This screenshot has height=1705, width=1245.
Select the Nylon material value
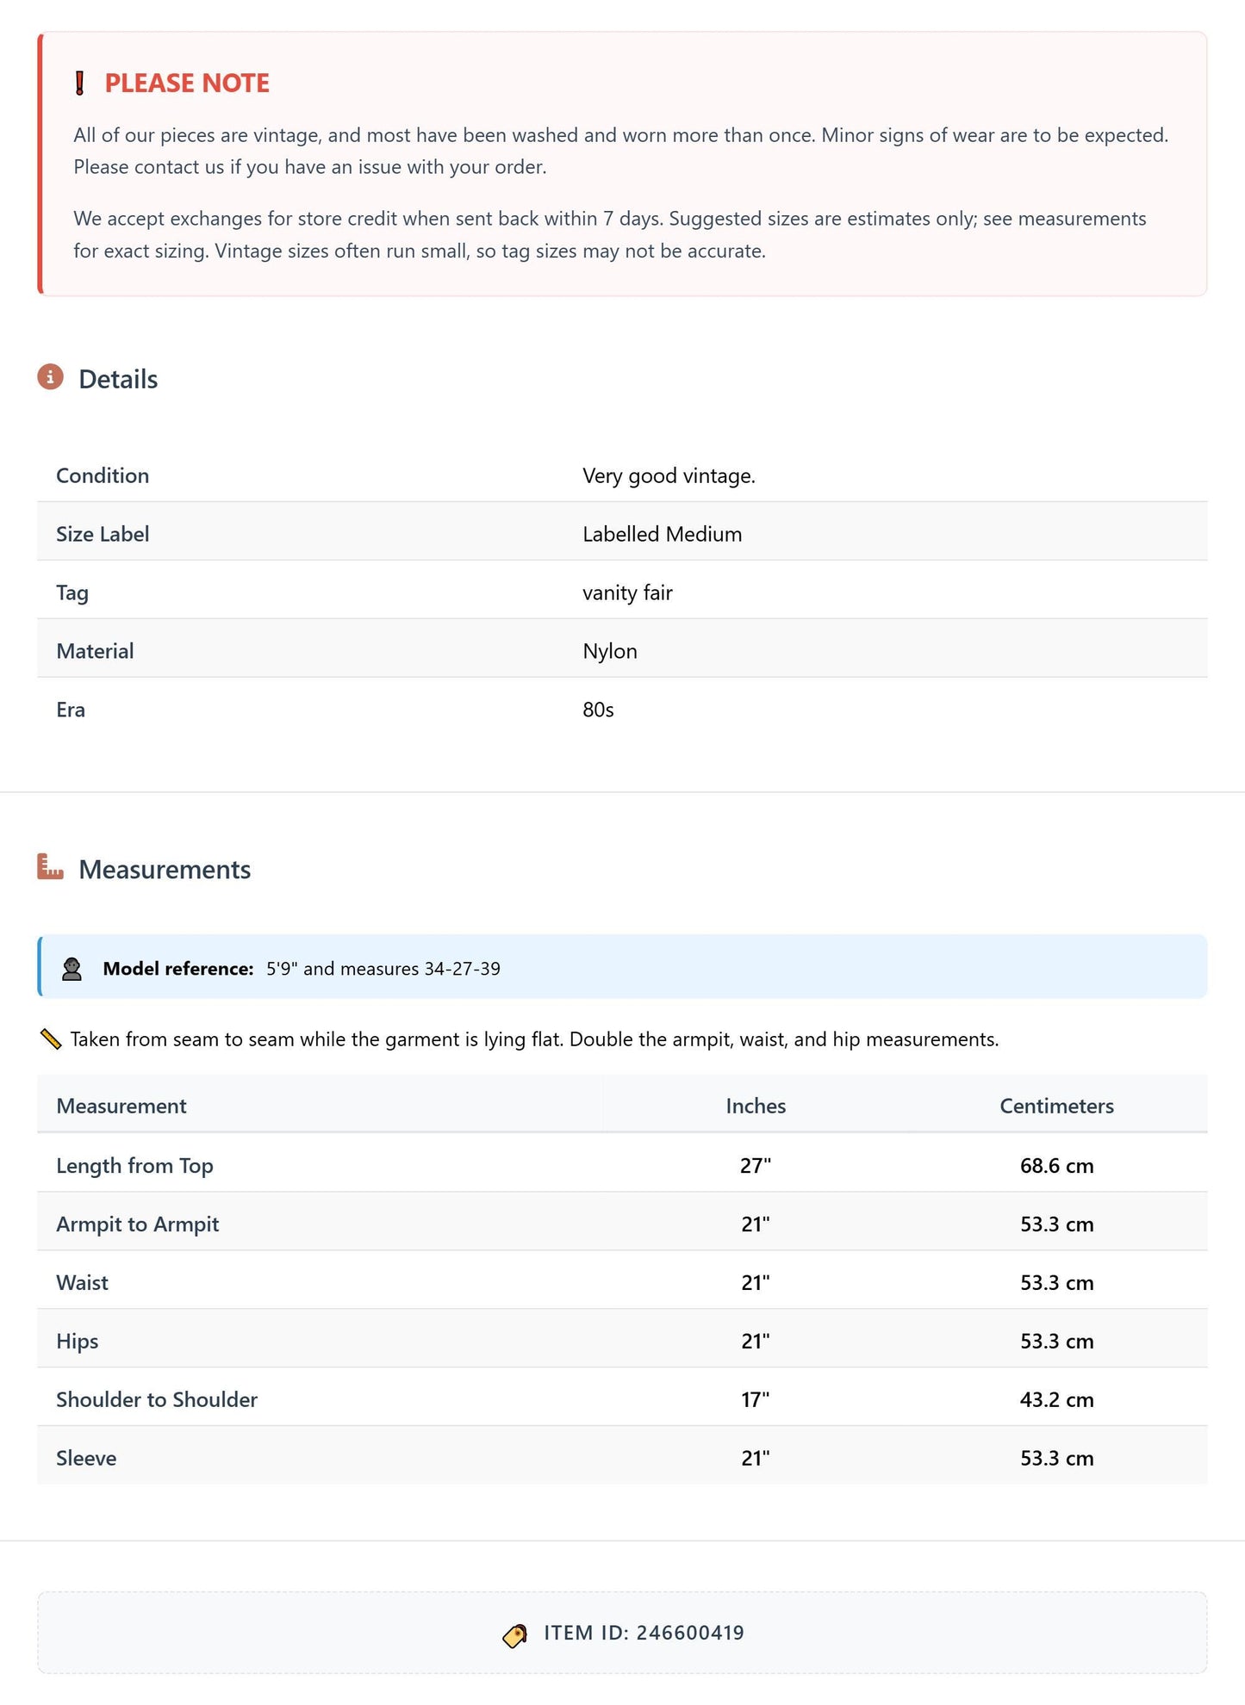click(x=610, y=651)
